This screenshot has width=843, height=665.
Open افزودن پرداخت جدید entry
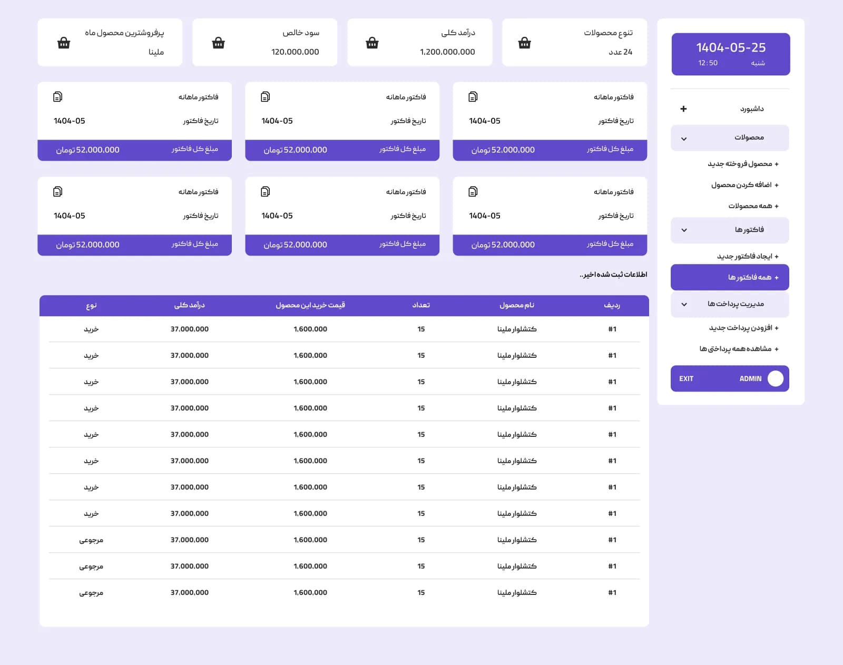point(743,328)
